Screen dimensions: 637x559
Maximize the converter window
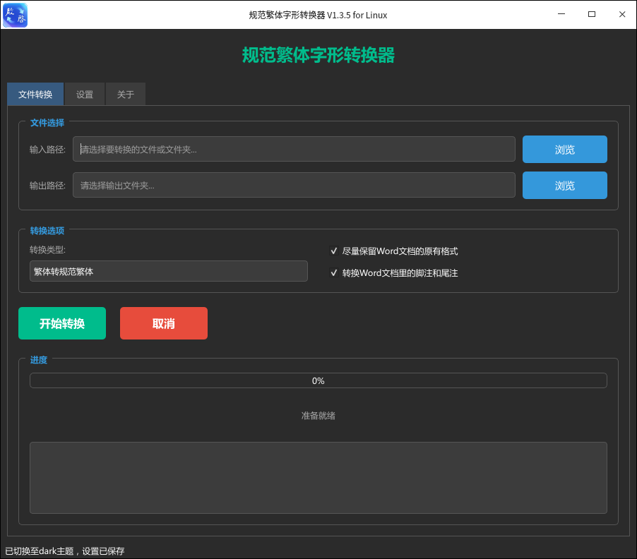click(x=592, y=14)
